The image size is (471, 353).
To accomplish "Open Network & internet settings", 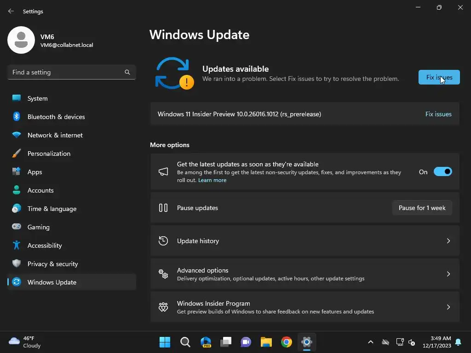I will click(x=72, y=135).
